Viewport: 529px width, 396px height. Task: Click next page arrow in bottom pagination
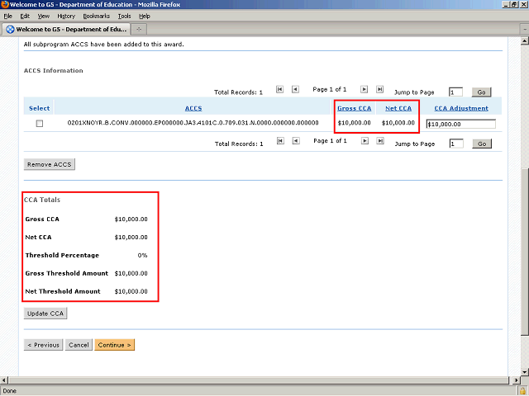(x=365, y=141)
